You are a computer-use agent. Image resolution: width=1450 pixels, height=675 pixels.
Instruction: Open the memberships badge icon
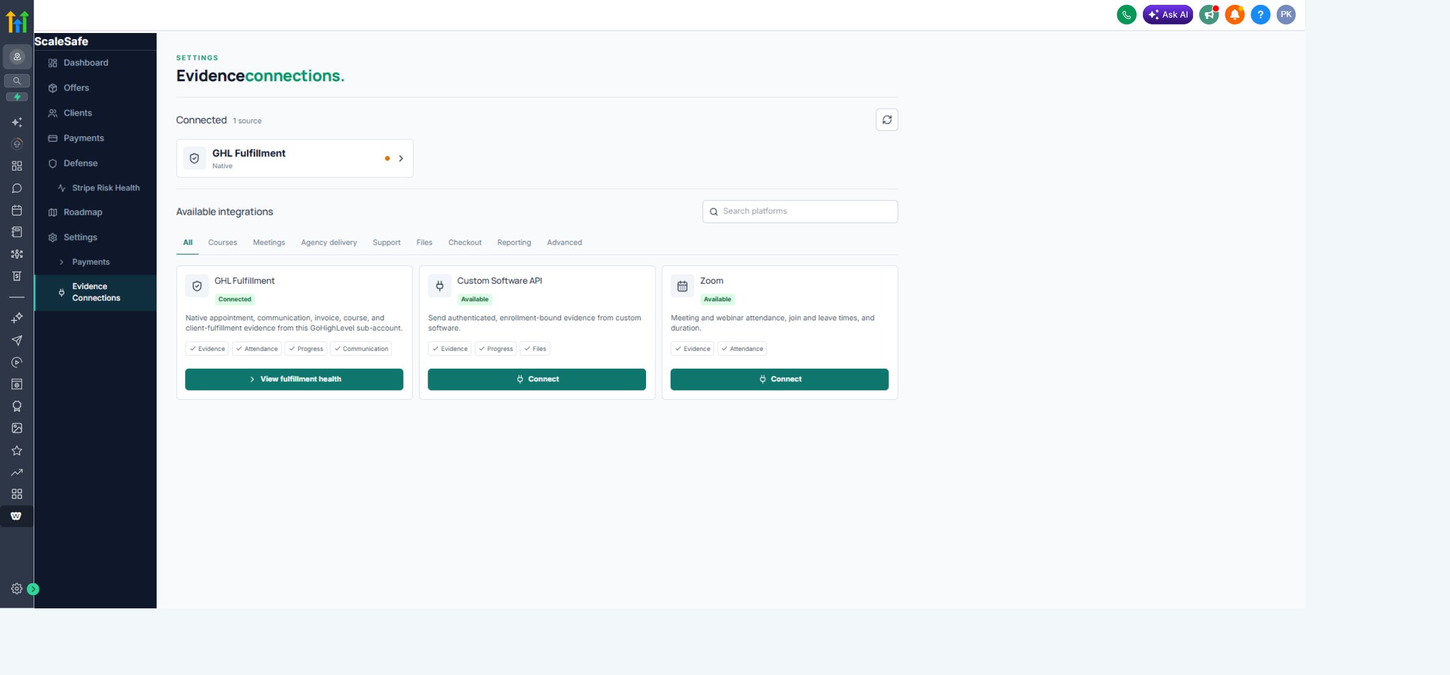[x=17, y=407]
